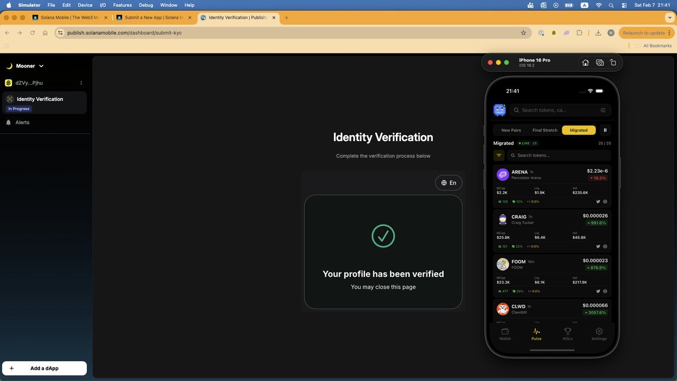Rotate the iPhone simulator using the rotate icon
The image size is (677, 381).
613,63
